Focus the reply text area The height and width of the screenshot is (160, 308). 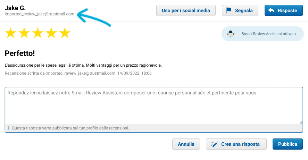click(154, 106)
